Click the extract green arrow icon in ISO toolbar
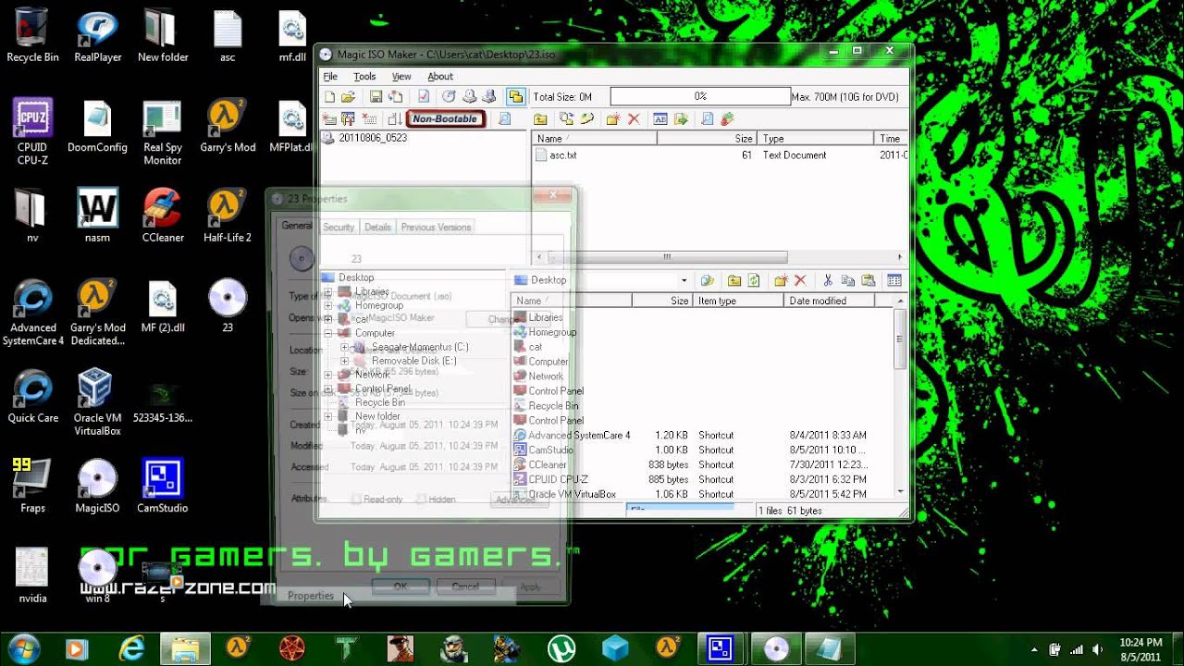Viewport: 1184px width, 666px height. click(x=681, y=118)
